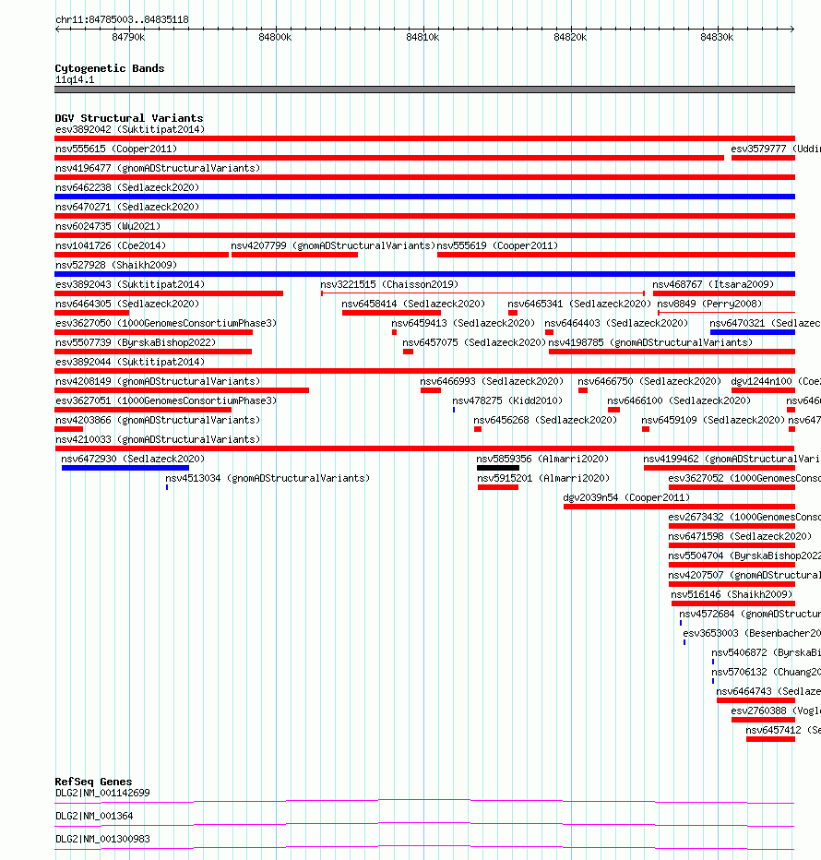Click nsv6459413 (Sedlazeck2020) label
This screenshot has width=821, height=860.
[x=463, y=323]
